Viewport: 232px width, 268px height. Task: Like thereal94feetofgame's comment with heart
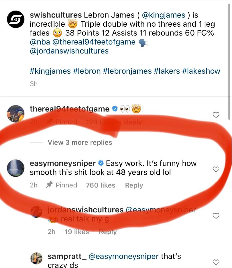216,115
